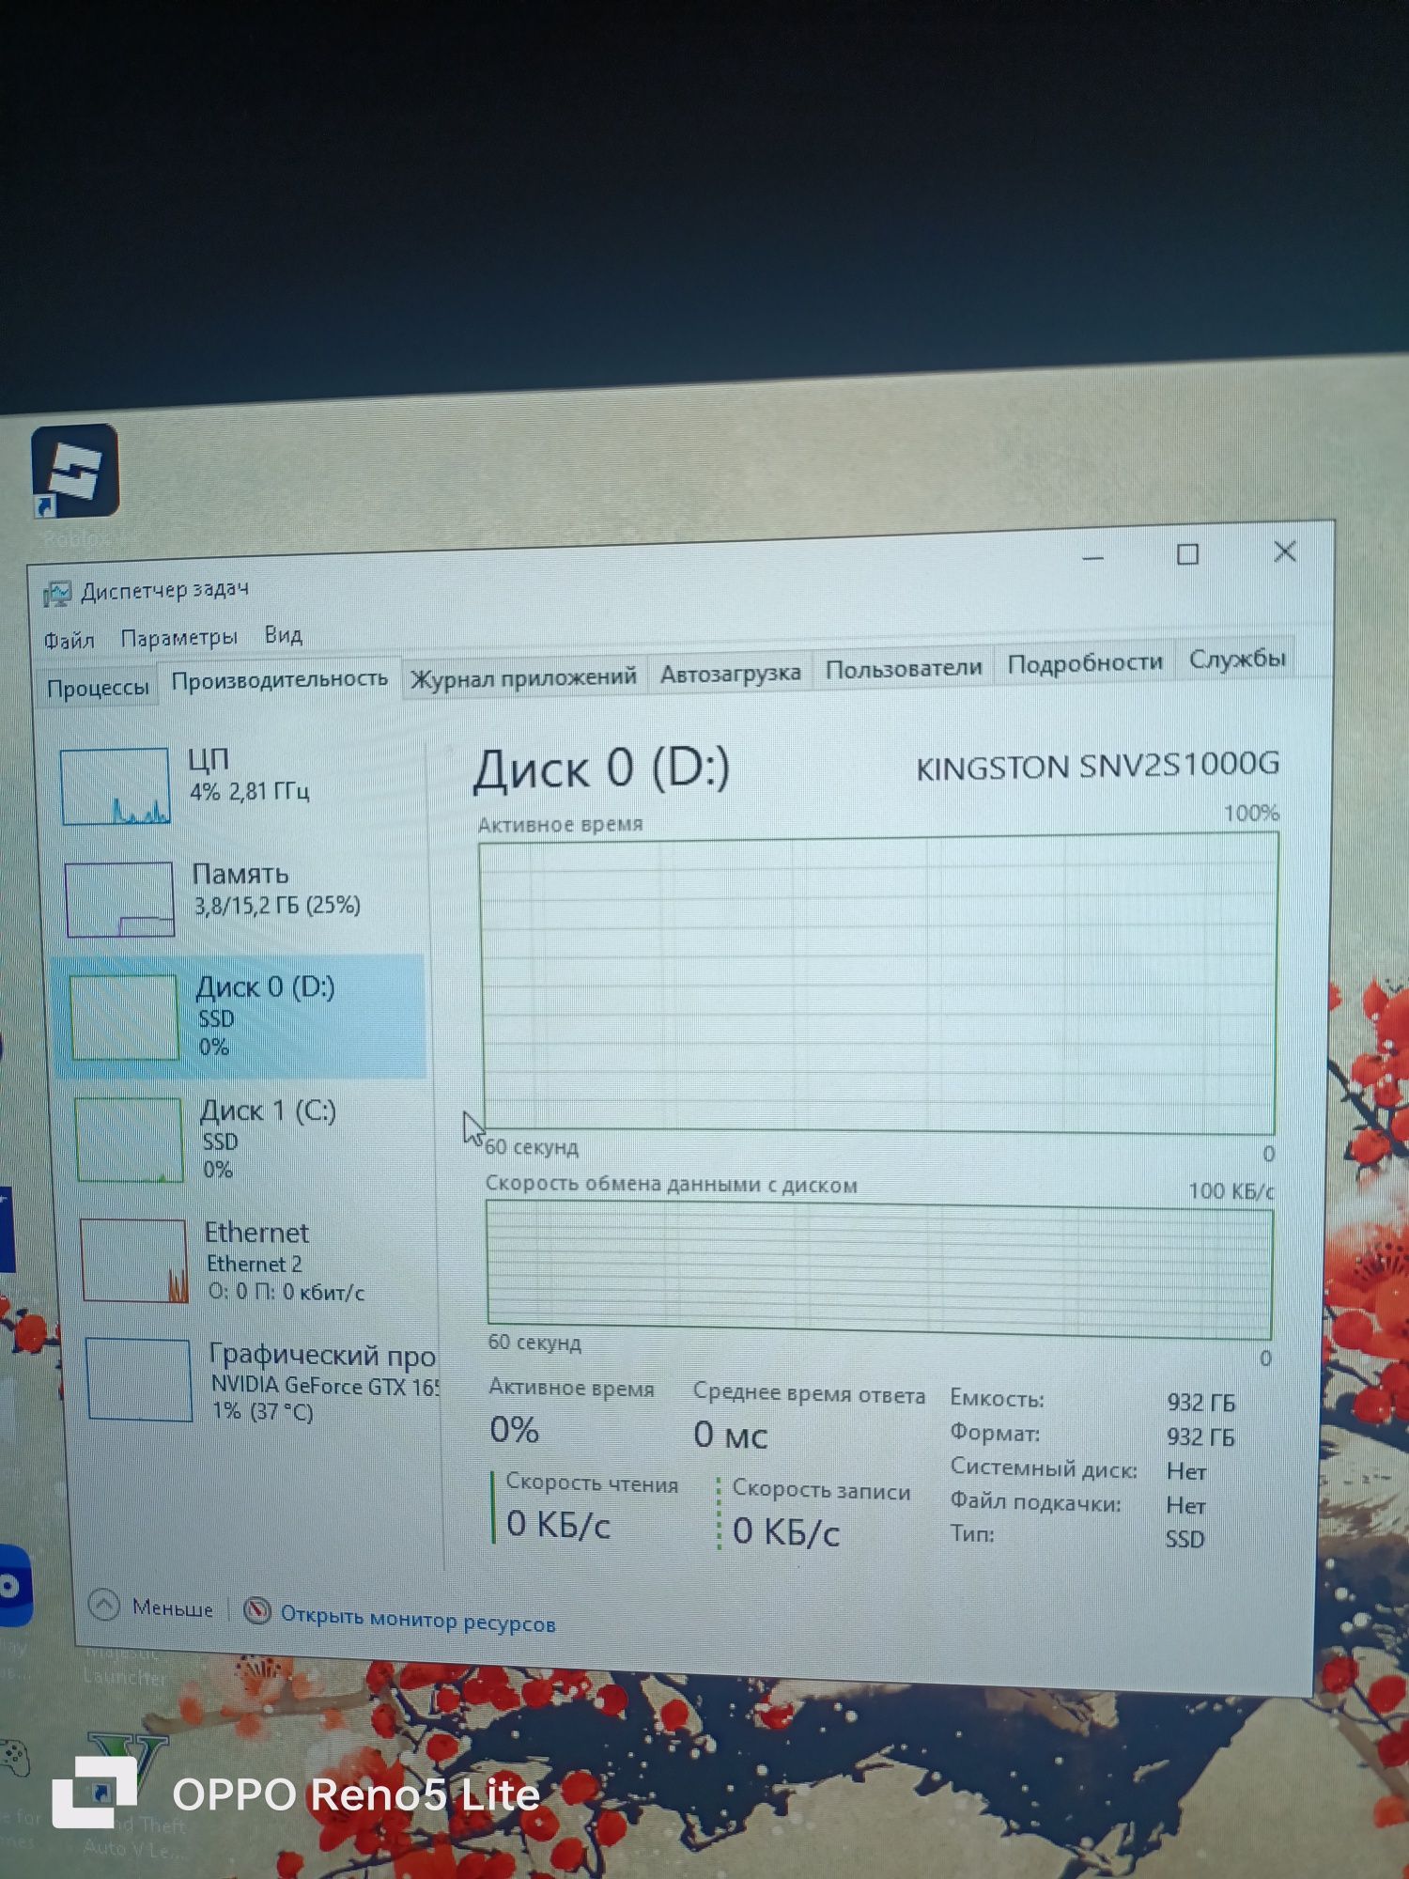Image resolution: width=1409 pixels, height=1879 pixels.
Task: Minimize the Task Manager window
Action: 1092,558
